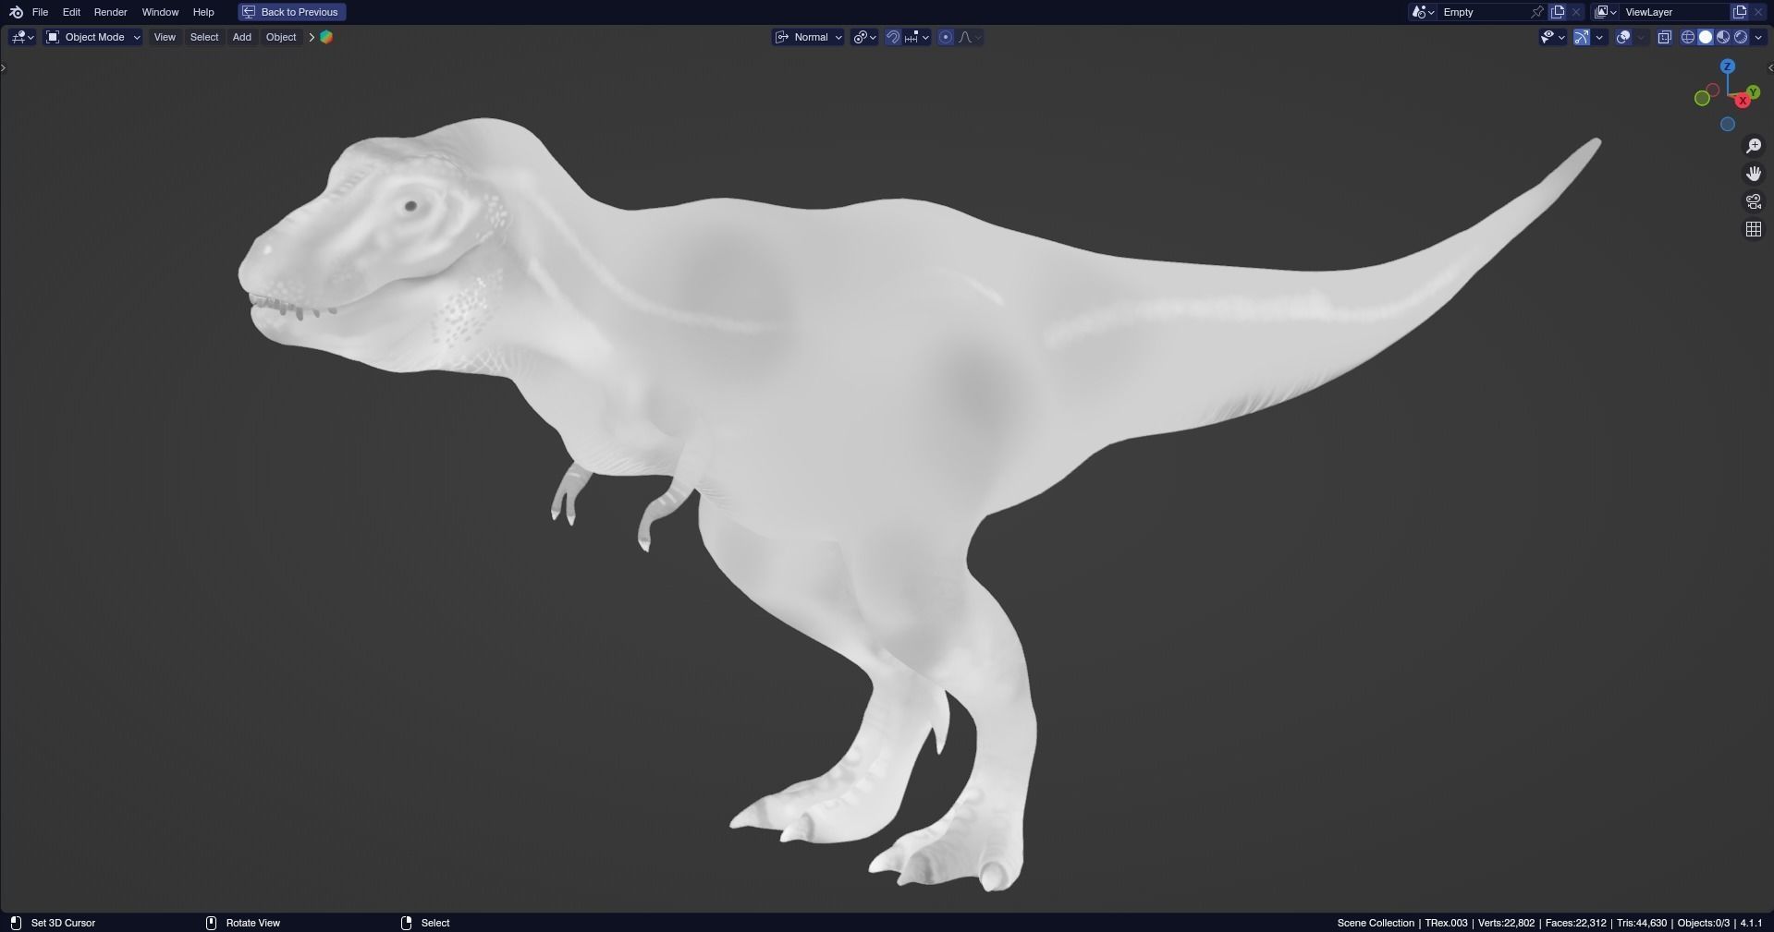
Task: Open the Window menu
Action: tap(160, 12)
